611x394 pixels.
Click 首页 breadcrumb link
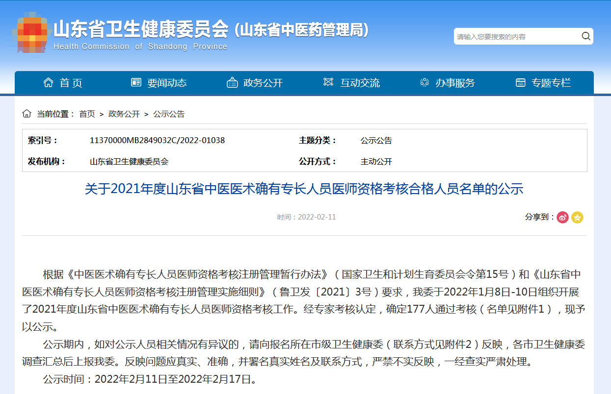87,114
